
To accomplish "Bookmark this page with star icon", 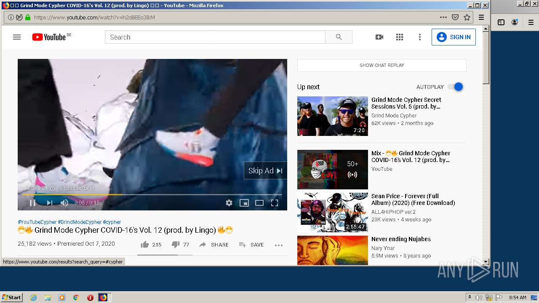I will click(467, 17).
